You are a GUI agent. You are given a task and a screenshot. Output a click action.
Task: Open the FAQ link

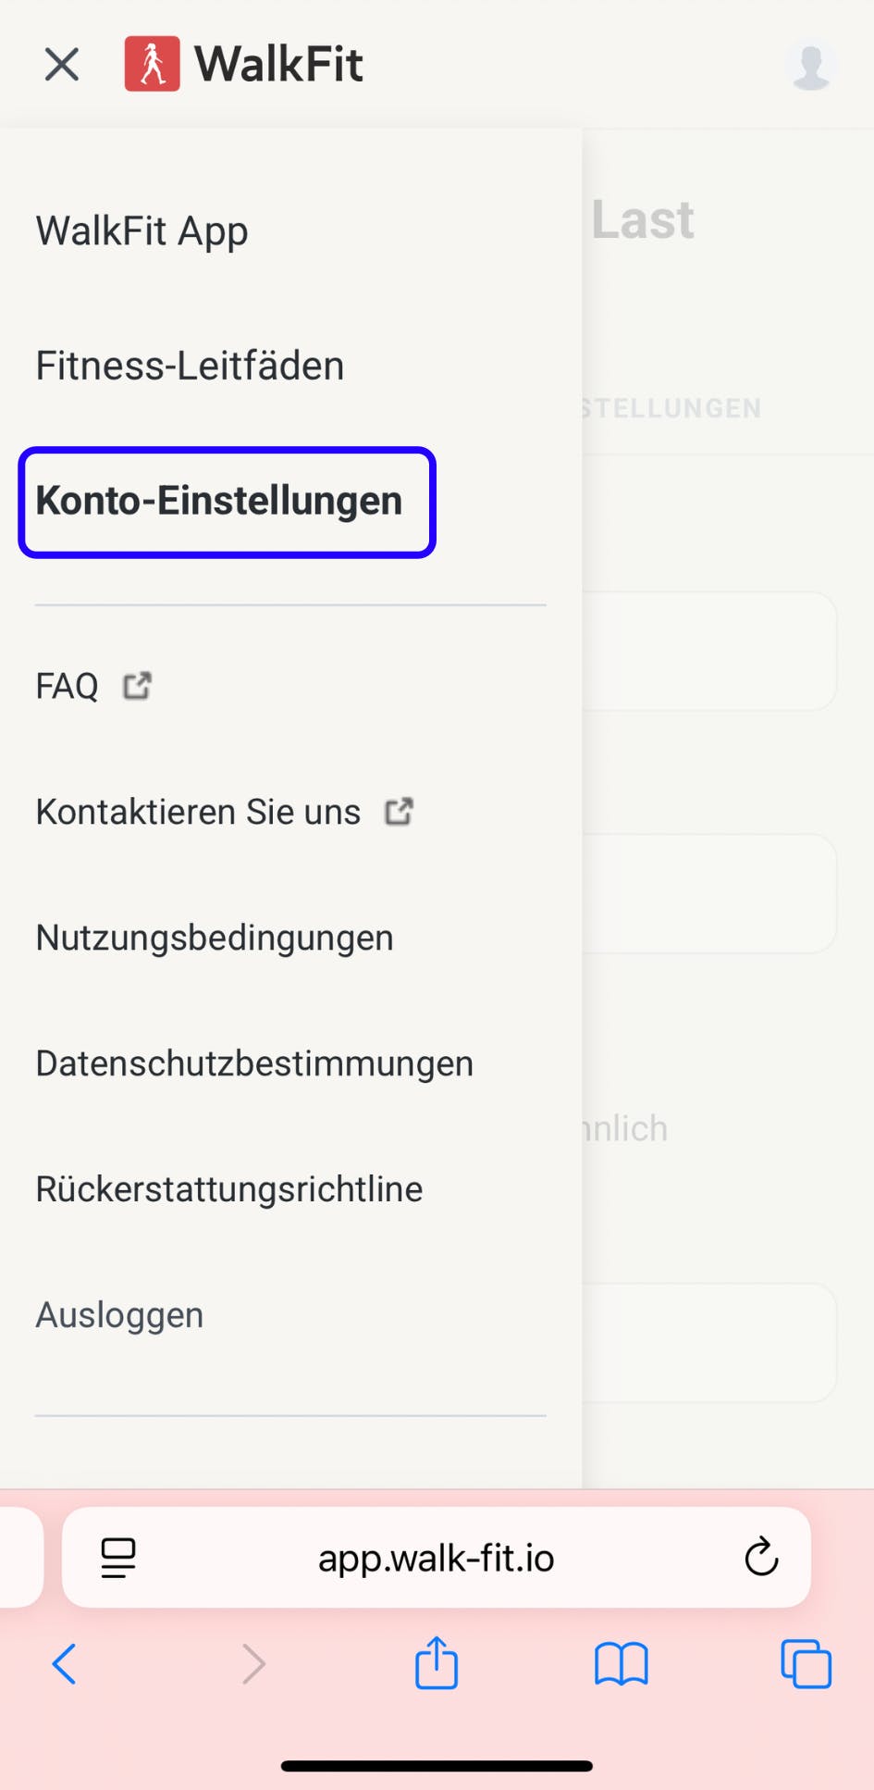pyautogui.click(x=68, y=687)
